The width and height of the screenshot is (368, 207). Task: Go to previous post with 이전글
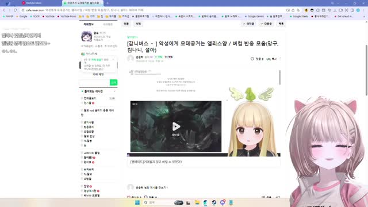point(248,24)
